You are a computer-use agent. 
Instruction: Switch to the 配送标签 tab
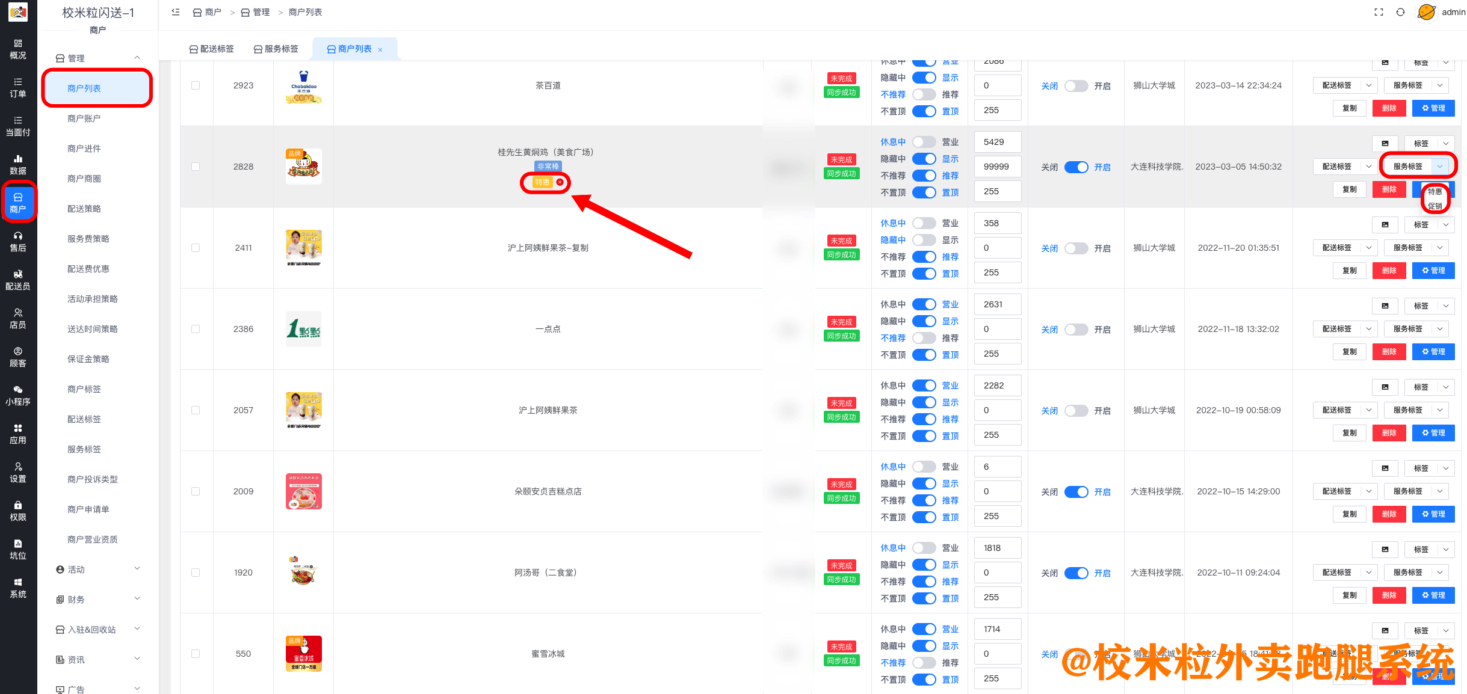(211, 48)
